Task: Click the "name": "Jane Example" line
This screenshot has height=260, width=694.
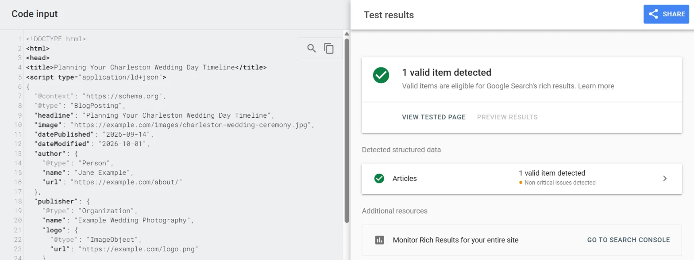Action: pyautogui.click(x=88, y=172)
